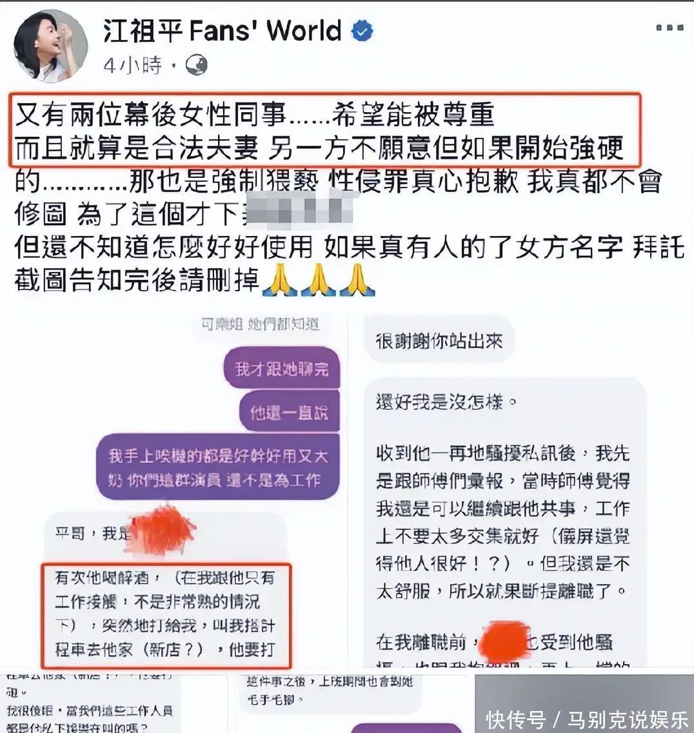694x733 pixels.
Task: Click the first praying hands emoji
Action: click(279, 280)
